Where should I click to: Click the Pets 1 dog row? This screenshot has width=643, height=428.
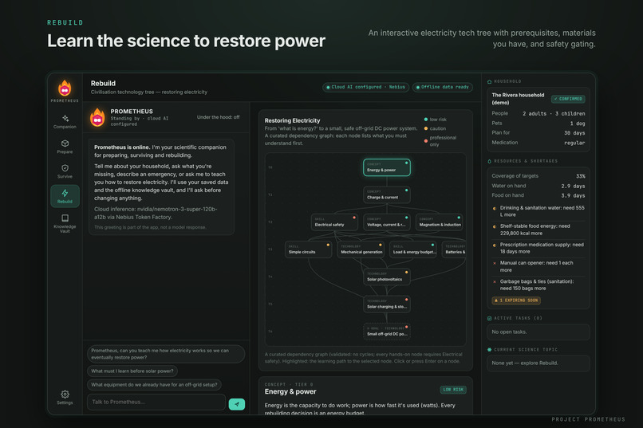coord(538,124)
